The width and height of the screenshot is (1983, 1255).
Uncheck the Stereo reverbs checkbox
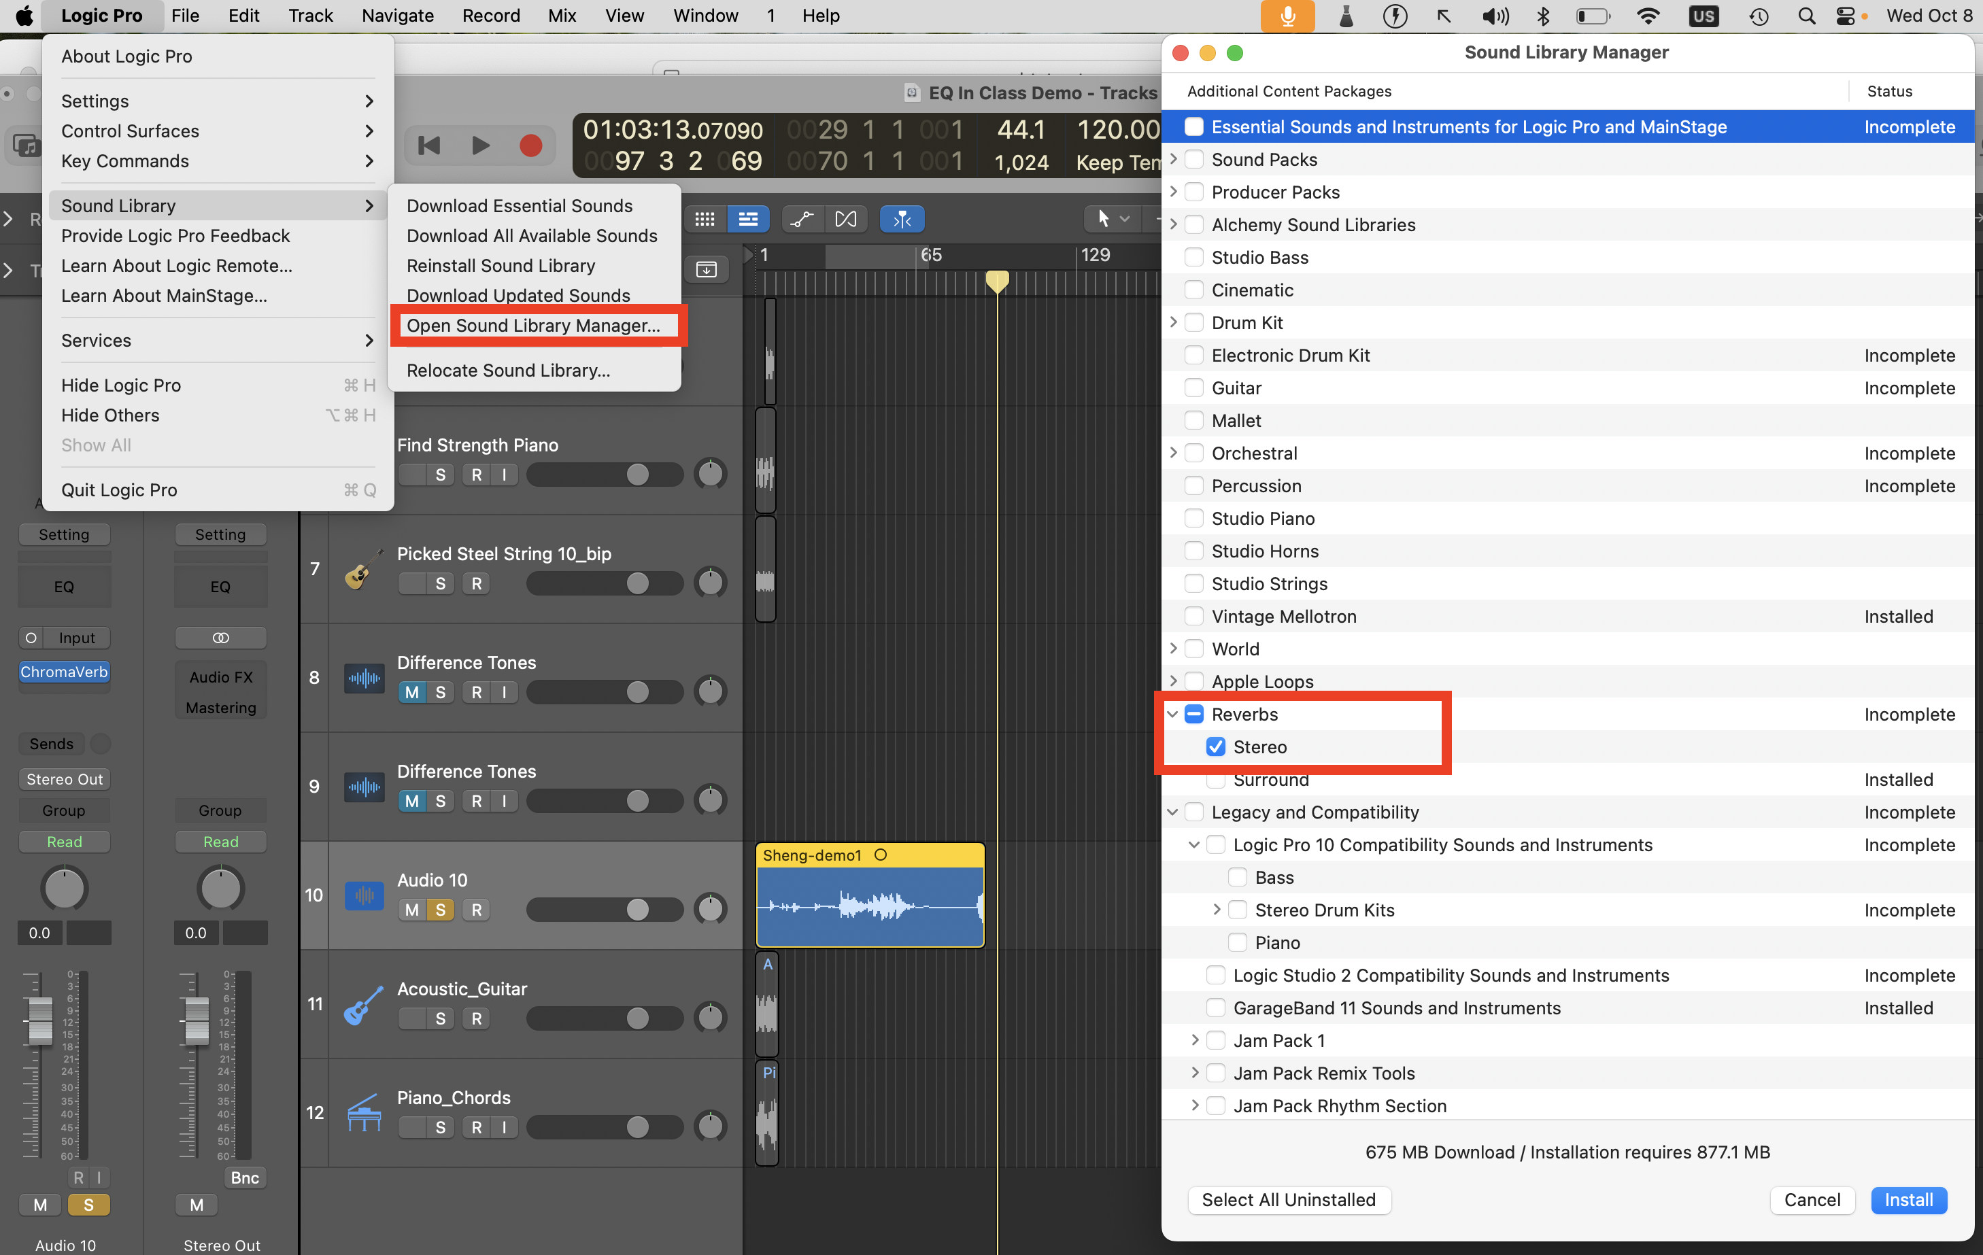1215,747
